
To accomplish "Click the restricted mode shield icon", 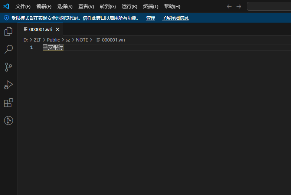I will point(6,18).
